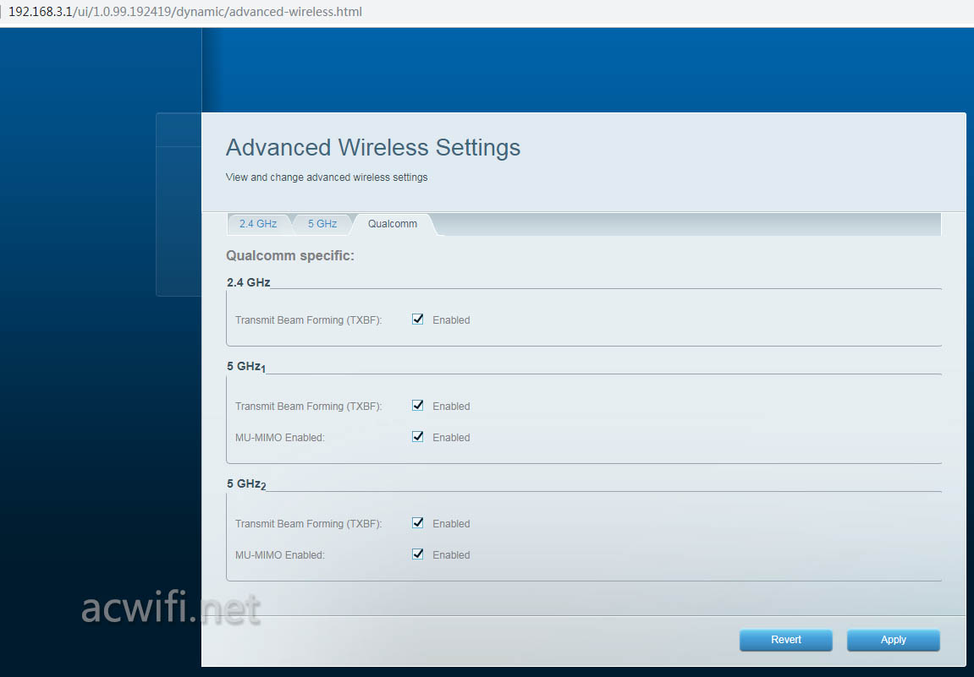Toggle 2.4 GHz Transmit Beam Forming checkbox

(417, 319)
